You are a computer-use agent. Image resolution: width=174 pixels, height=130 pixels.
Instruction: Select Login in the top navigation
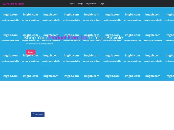[x=102, y=4]
